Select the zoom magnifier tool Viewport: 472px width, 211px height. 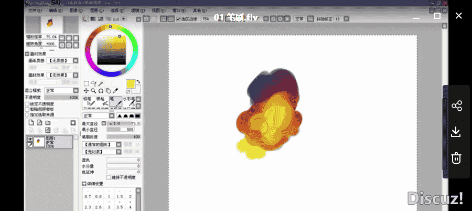94,91
